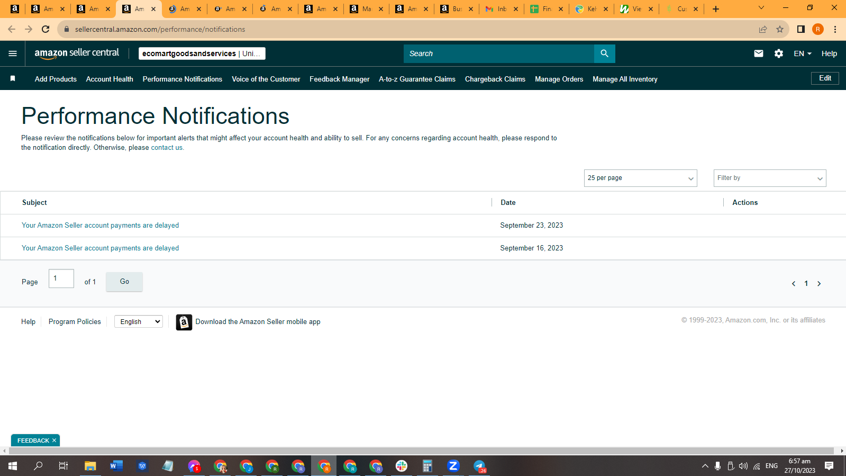Image resolution: width=846 pixels, height=476 pixels.
Task: Open the tab search chevron
Action: (x=761, y=8)
